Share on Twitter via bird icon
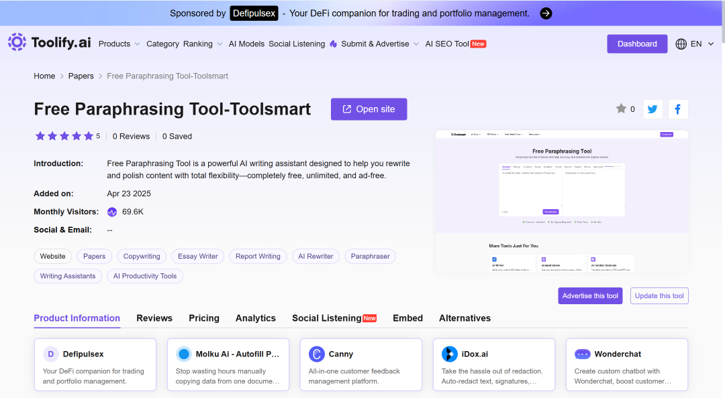This screenshot has width=725, height=398. click(653, 109)
